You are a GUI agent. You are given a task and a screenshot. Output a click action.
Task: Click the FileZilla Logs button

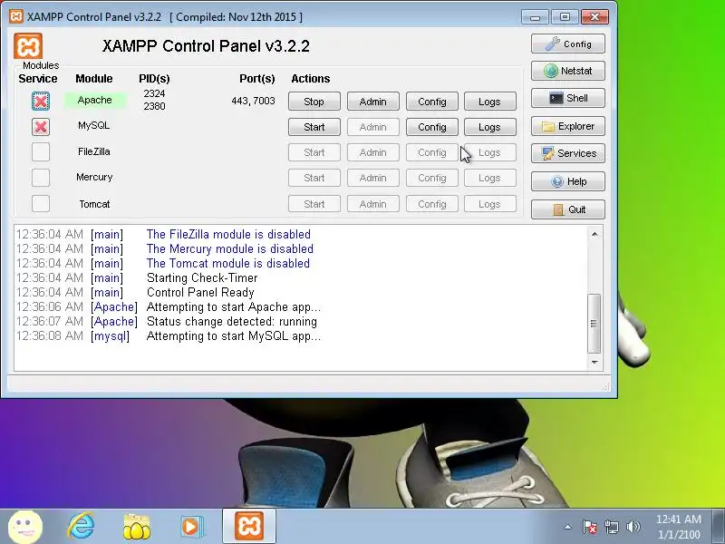tap(489, 152)
